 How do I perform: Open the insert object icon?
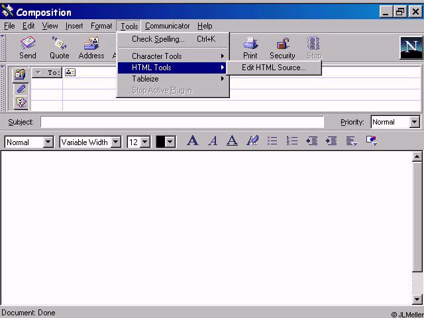coord(372,141)
